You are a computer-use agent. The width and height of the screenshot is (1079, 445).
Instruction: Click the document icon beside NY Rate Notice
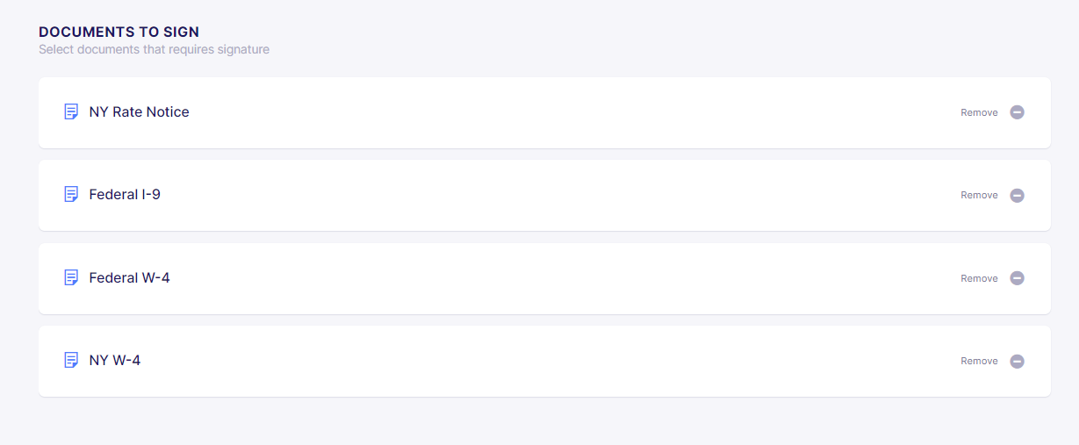click(71, 112)
